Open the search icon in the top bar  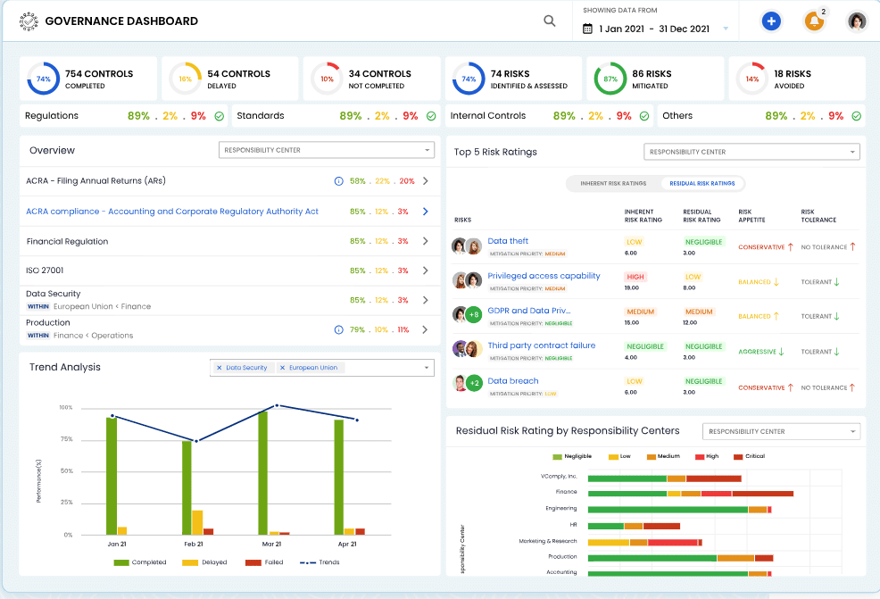(549, 20)
